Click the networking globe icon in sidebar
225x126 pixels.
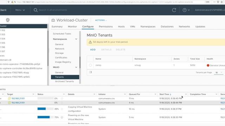8,20
